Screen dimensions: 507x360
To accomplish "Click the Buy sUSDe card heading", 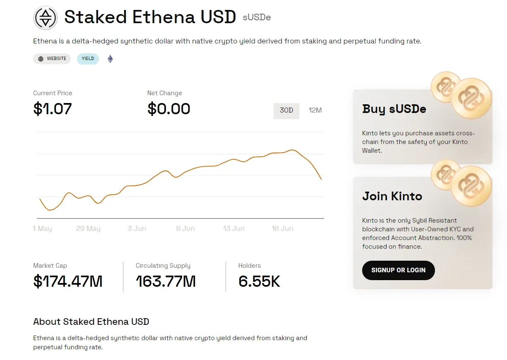I will click(x=394, y=109).
